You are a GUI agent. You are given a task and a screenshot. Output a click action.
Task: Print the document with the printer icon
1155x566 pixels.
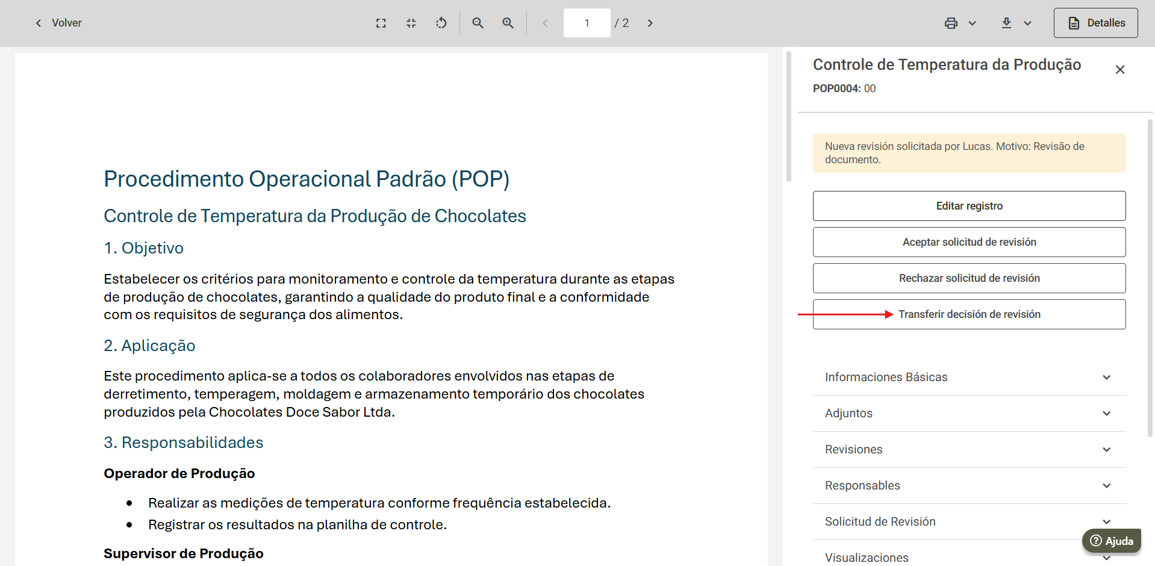coord(951,23)
